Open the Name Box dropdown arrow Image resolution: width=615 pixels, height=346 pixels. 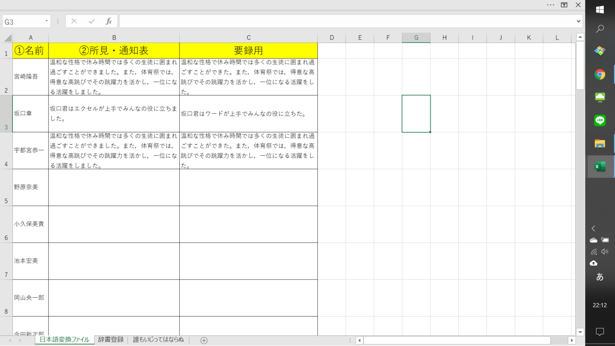(47, 22)
